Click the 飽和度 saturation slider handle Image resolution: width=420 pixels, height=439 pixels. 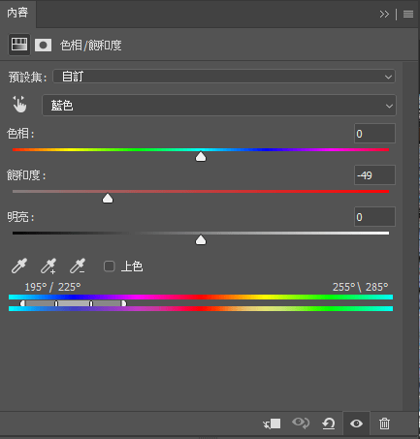pyautogui.click(x=108, y=198)
